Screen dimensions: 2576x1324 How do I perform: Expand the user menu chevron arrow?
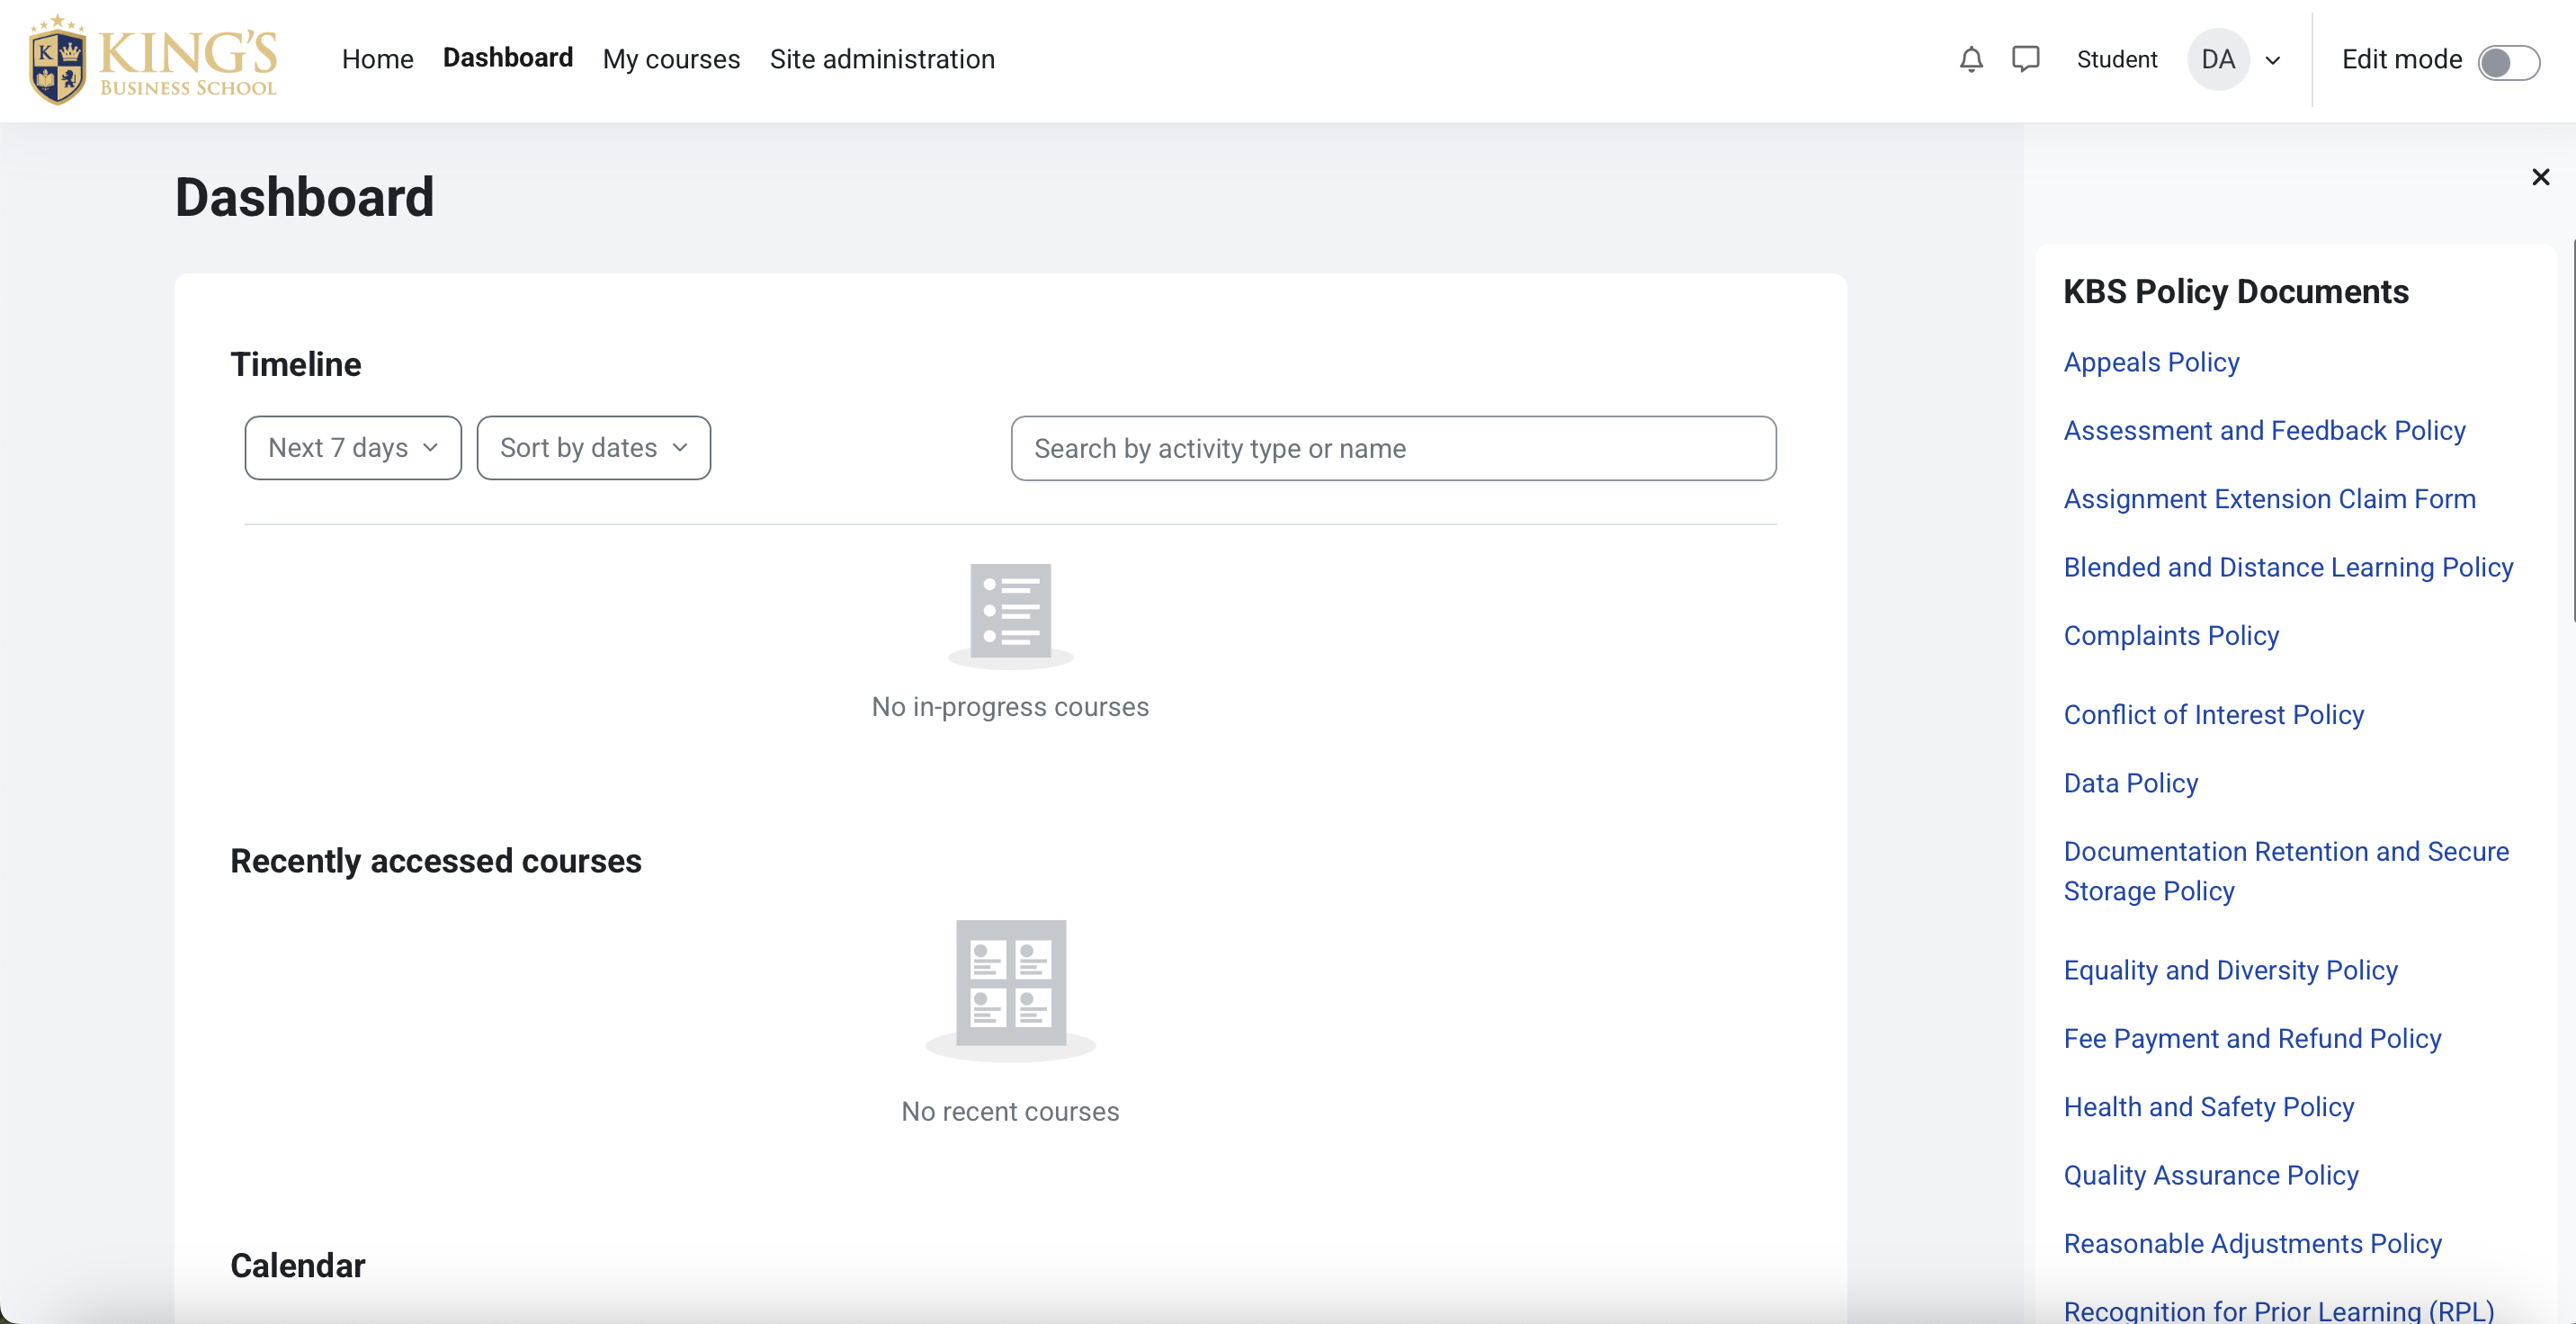click(x=2272, y=61)
